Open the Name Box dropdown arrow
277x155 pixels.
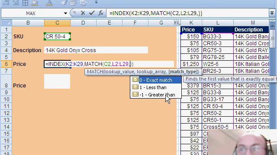pos(65,13)
